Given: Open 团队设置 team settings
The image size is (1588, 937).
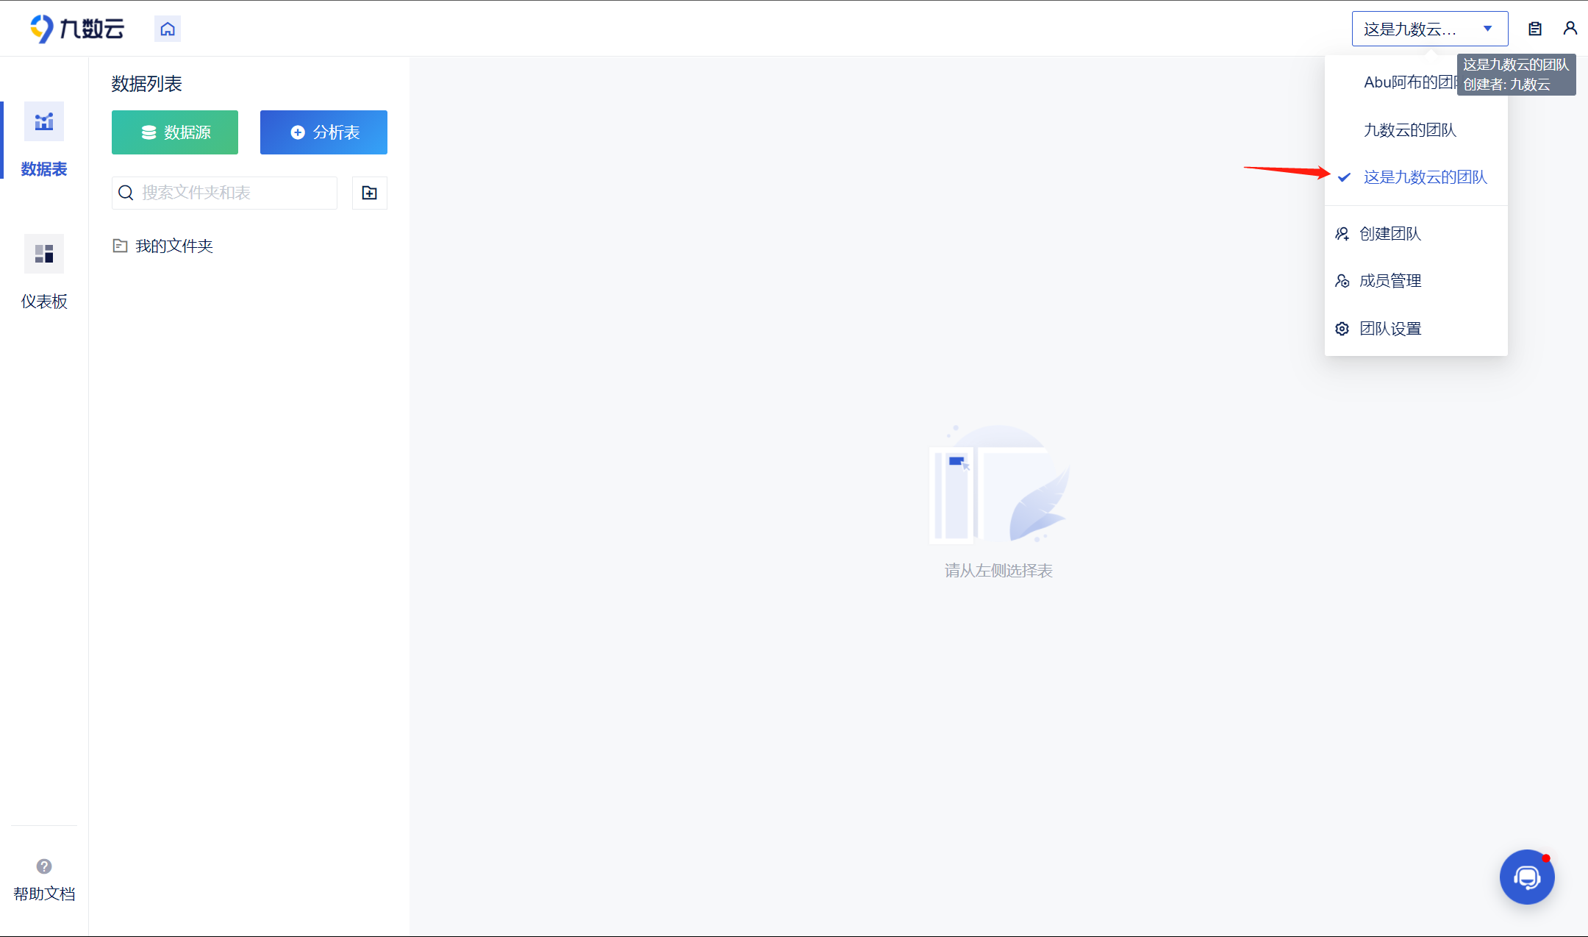Looking at the screenshot, I should tap(1389, 329).
